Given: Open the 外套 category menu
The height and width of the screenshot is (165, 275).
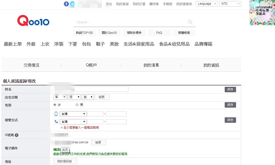Looking at the screenshot, I should pos(31,44).
